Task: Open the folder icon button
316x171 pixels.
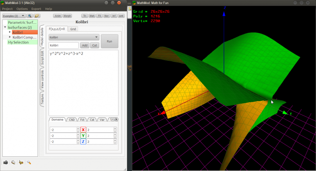Action: pyautogui.click(x=37, y=16)
